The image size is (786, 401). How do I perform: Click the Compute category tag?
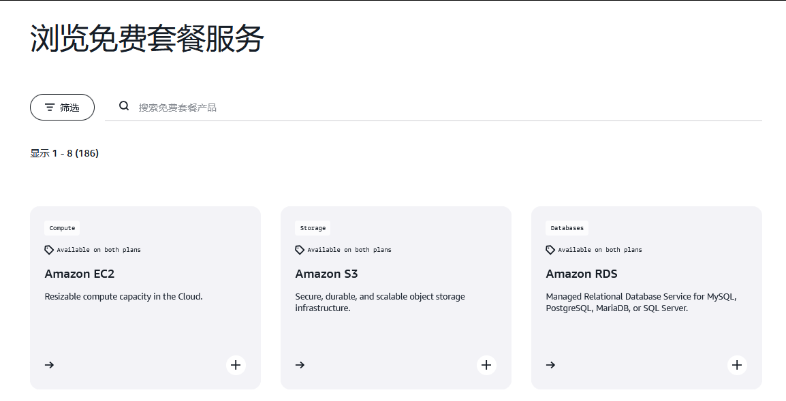click(x=62, y=228)
